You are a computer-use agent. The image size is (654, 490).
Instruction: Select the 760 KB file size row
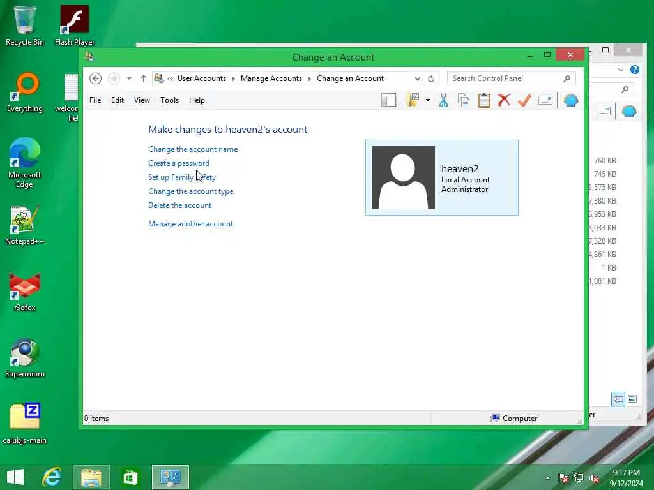point(605,160)
